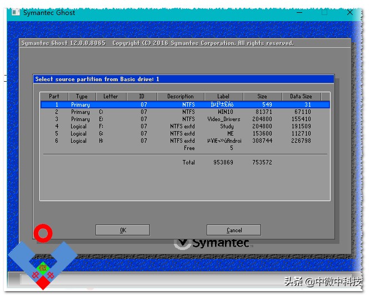Click the Label column header

click(223, 96)
